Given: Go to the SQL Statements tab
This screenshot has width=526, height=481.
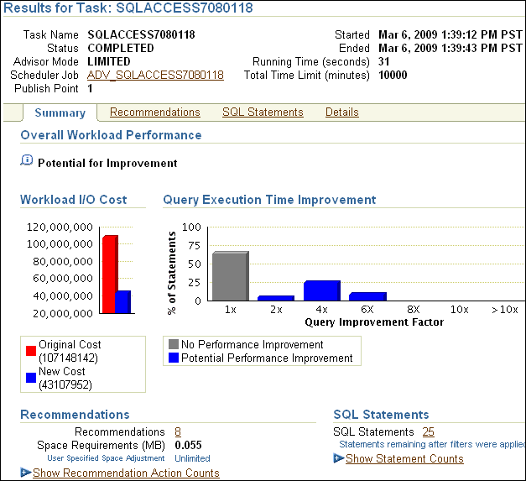Looking at the screenshot, I should point(263,112).
